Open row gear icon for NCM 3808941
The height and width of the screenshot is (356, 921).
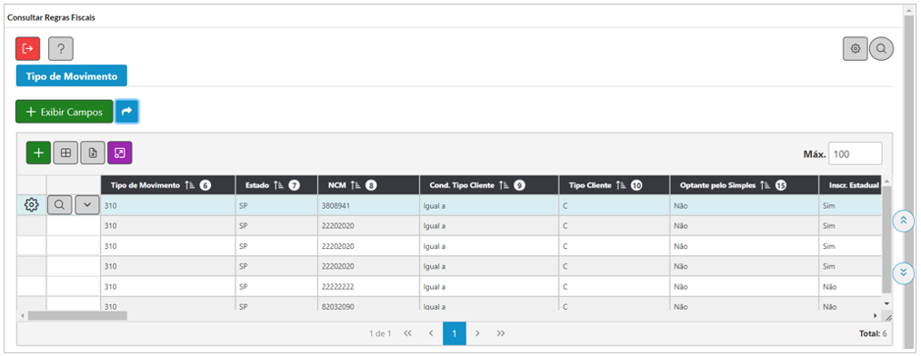(32, 204)
